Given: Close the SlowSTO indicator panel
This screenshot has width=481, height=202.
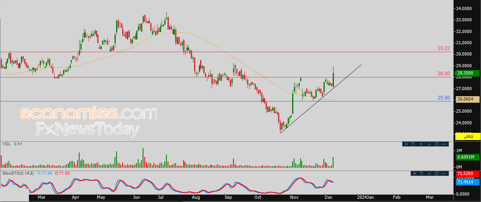Looking at the screenshot, I should [x=414, y=174].
